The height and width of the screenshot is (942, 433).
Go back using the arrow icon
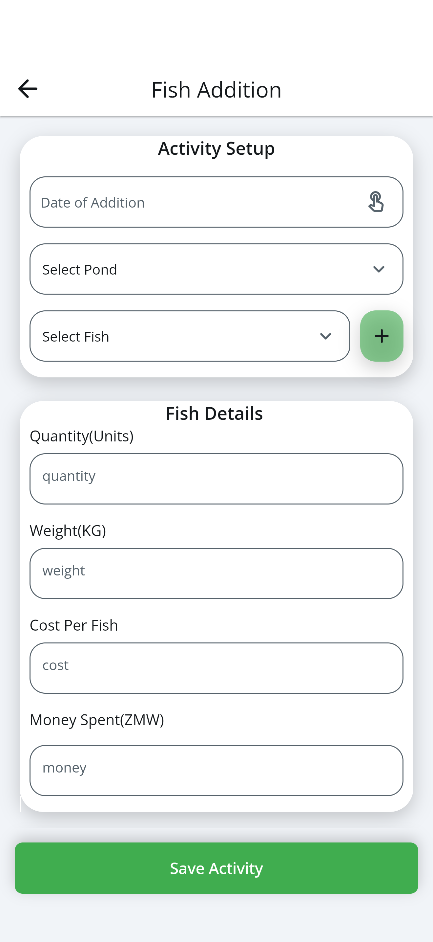pos(28,89)
